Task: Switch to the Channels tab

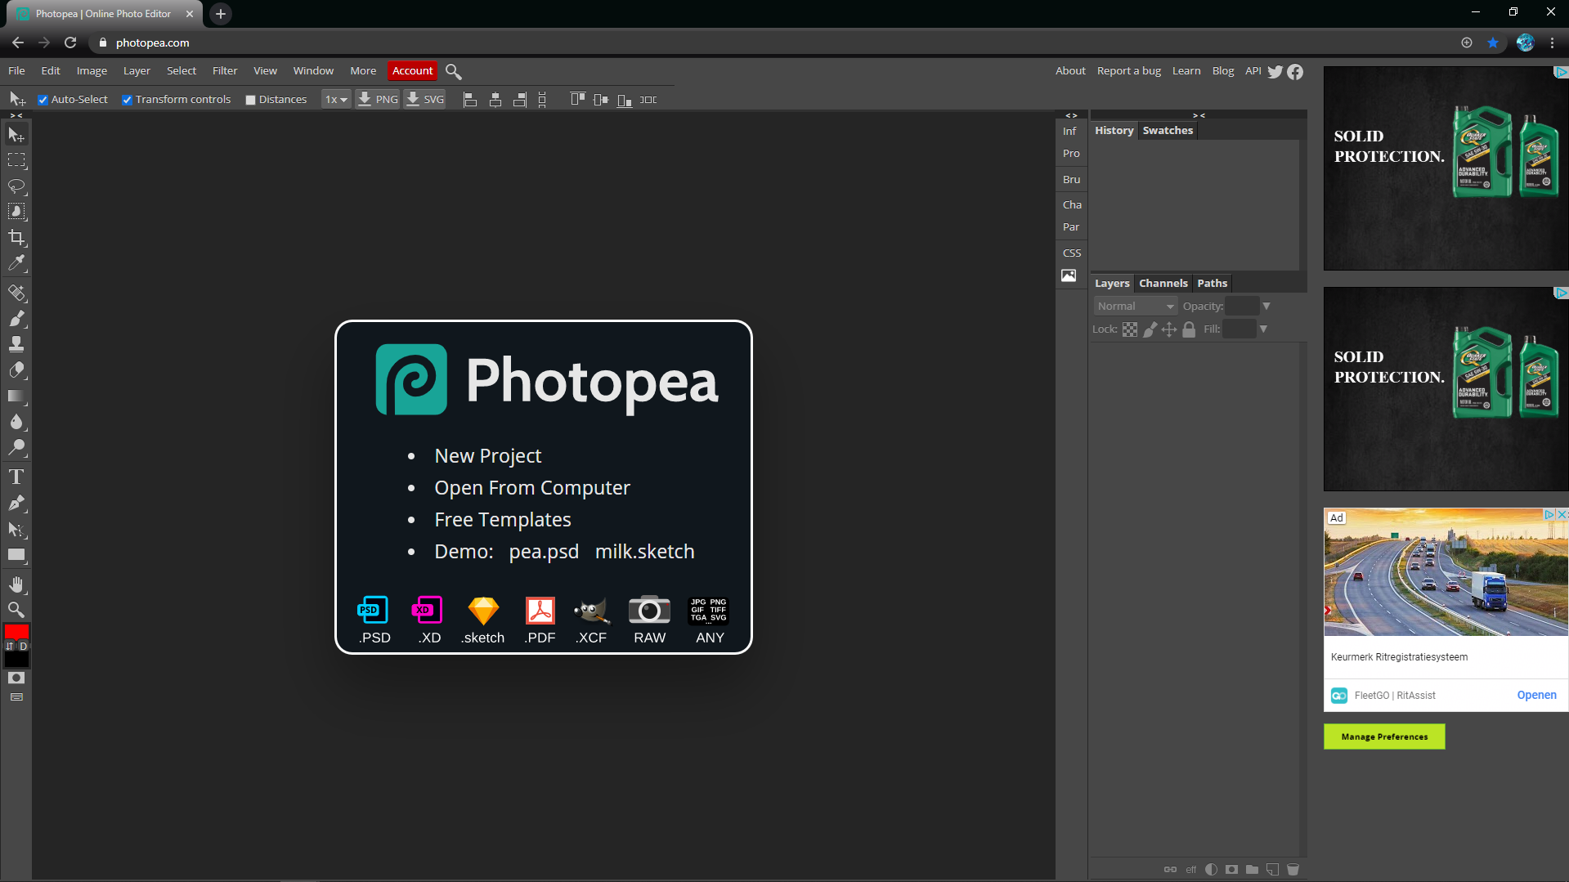Action: (1163, 283)
